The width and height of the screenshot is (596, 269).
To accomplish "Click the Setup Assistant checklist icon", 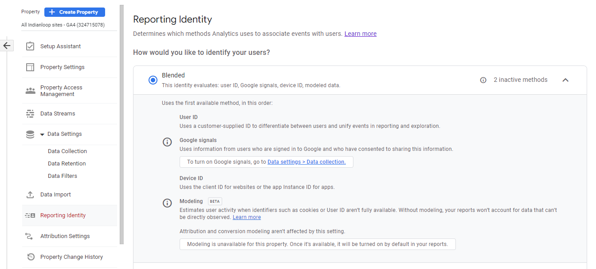I will point(30,46).
